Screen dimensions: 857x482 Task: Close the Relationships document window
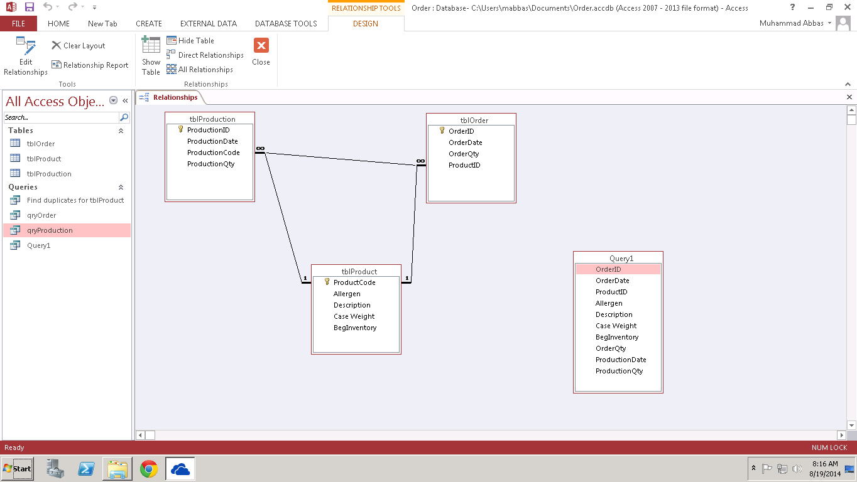(849, 97)
